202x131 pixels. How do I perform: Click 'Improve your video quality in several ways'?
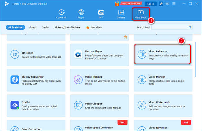click(x=168, y=57)
